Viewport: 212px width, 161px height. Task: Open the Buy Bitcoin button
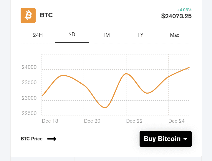165,139
